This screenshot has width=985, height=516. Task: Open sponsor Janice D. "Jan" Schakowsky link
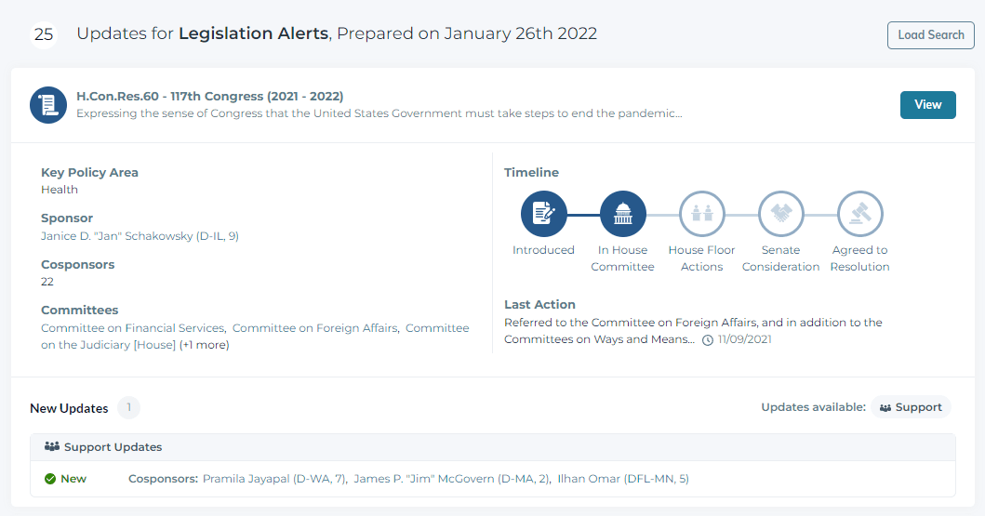(140, 236)
